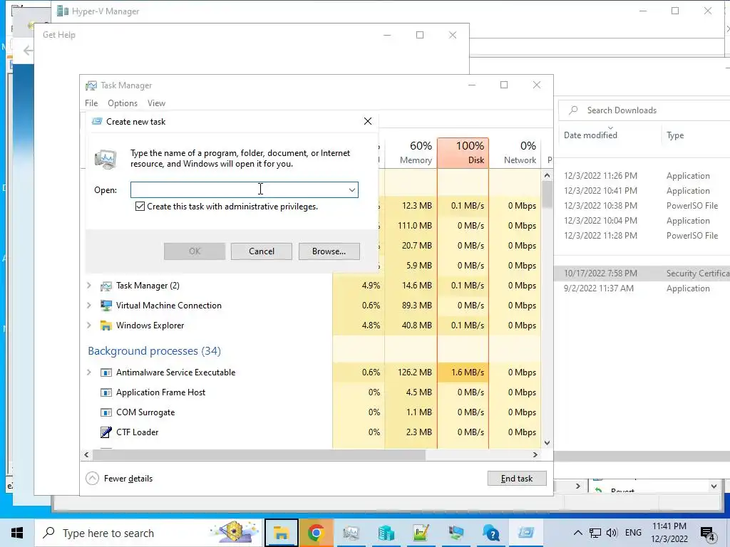Sort by the Network column header

pyautogui.click(x=515, y=152)
